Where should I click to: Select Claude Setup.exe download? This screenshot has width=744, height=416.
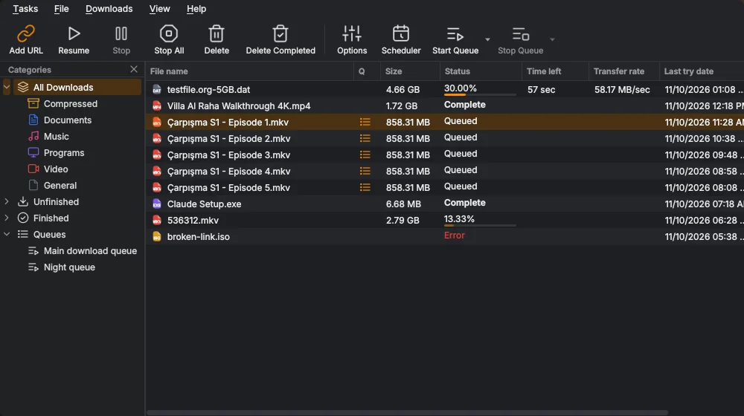tap(445, 204)
